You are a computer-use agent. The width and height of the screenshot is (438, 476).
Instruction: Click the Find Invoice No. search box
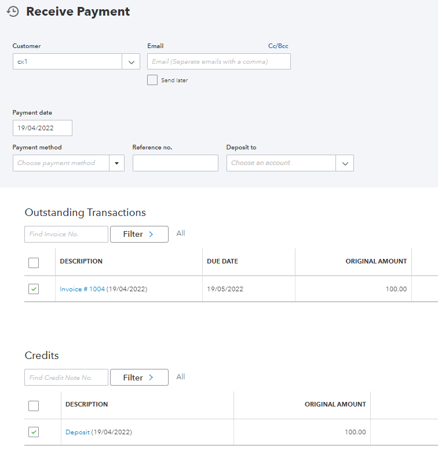(x=66, y=234)
